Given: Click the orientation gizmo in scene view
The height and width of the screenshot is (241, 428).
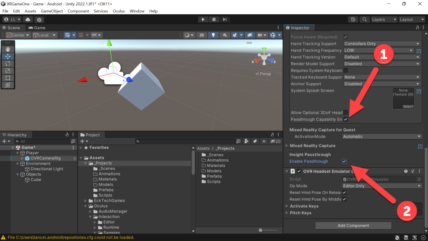Looking at the screenshot, I should 264,58.
